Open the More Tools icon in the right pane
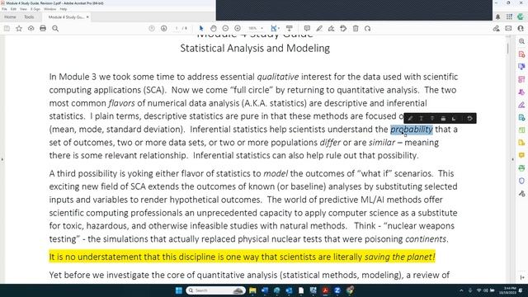 521,194
